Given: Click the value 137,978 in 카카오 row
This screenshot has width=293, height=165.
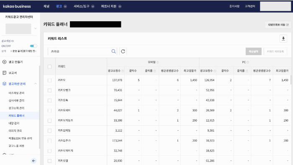Looking at the screenshot, I should pos(117,80).
